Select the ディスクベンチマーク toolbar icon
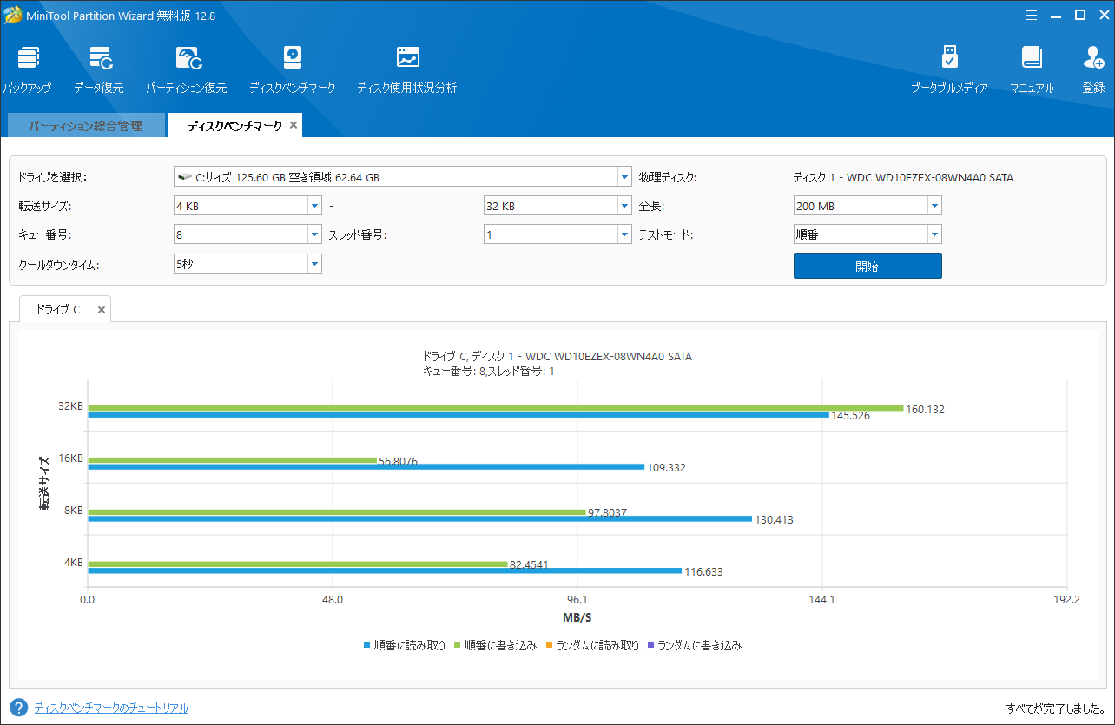This screenshot has width=1115, height=725. coord(293,58)
